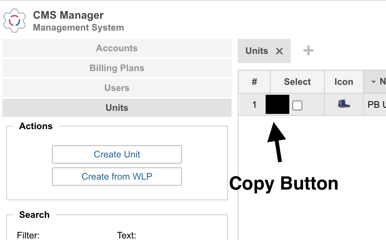Image resolution: width=386 pixels, height=240 pixels.
Task: Click the Create from WLP button
Action: [117, 177]
